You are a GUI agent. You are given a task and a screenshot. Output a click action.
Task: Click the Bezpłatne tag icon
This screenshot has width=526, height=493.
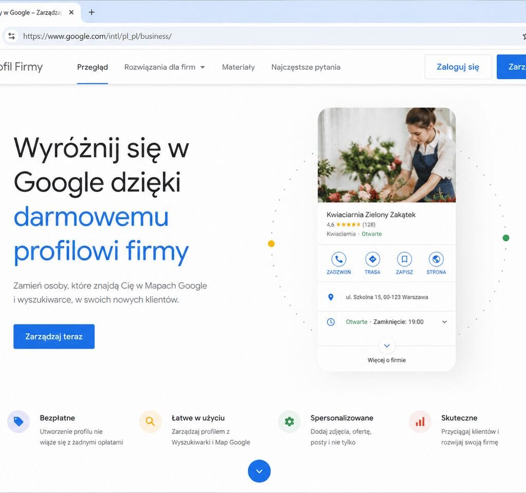pyautogui.click(x=18, y=422)
